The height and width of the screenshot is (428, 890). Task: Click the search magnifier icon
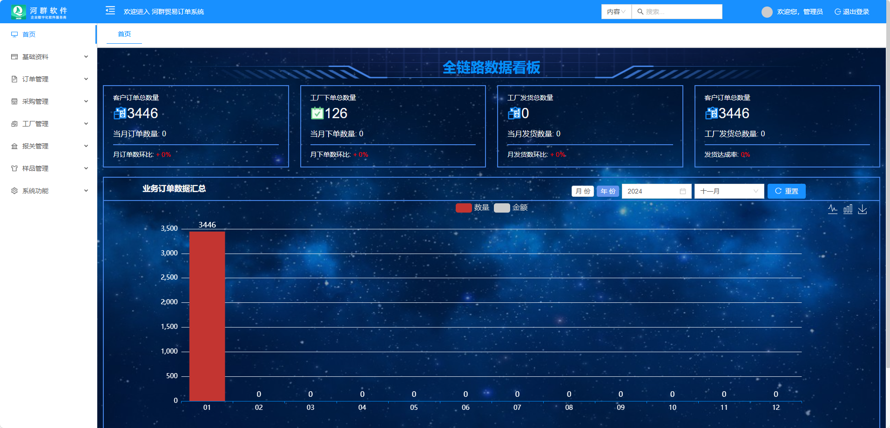pyautogui.click(x=641, y=12)
